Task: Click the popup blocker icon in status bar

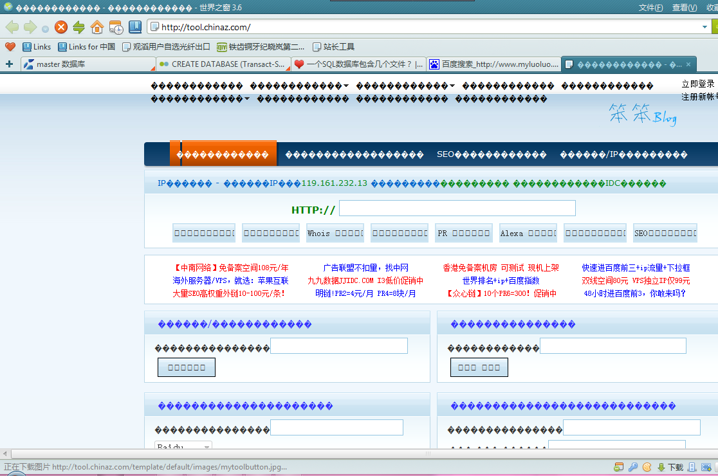Action: pos(619,467)
